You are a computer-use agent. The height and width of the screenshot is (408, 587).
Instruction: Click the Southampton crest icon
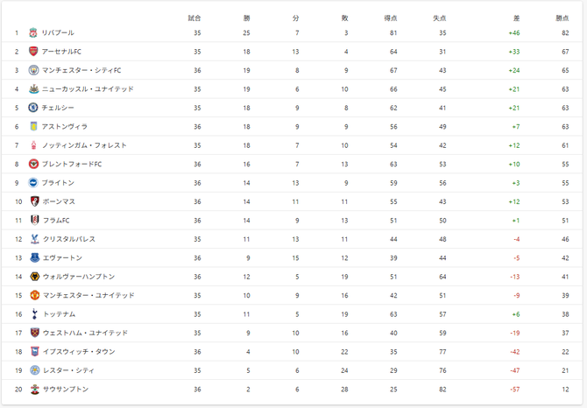click(x=33, y=389)
